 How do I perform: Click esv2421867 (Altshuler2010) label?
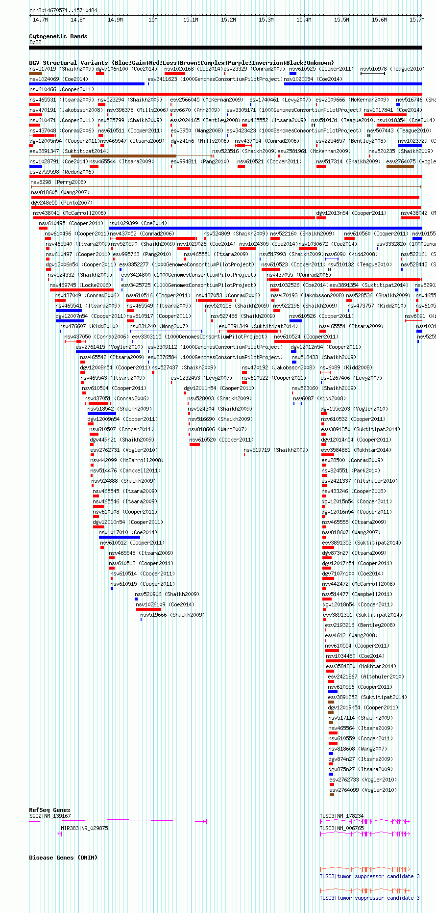pos(366,677)
